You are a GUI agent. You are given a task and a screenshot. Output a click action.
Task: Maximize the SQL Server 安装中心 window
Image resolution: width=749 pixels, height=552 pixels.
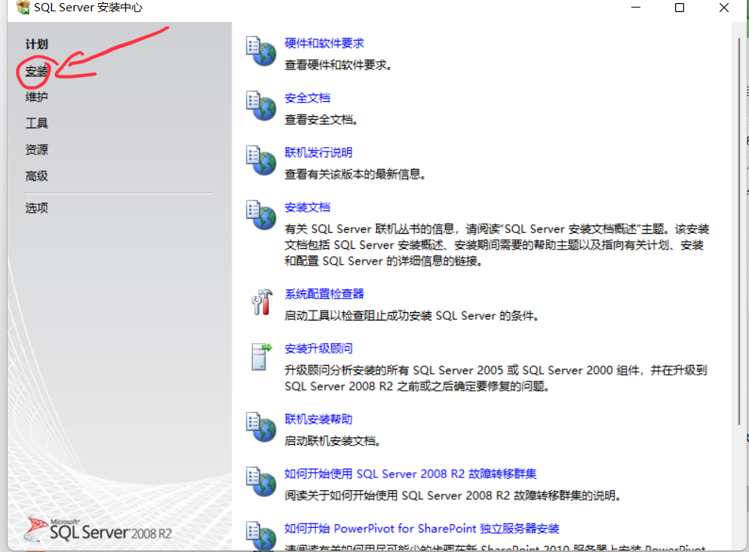pyautogui.click(x=680, y=7)
